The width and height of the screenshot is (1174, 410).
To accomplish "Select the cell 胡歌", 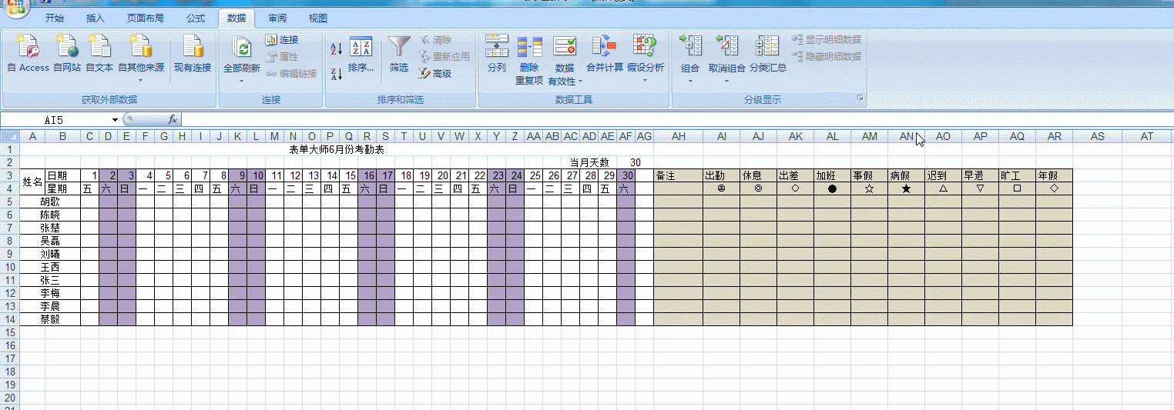I will point(50,202).
